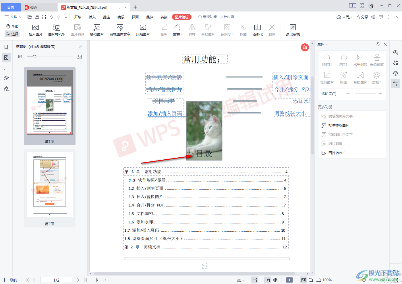Close the thumbnail panel

(80, 47)
